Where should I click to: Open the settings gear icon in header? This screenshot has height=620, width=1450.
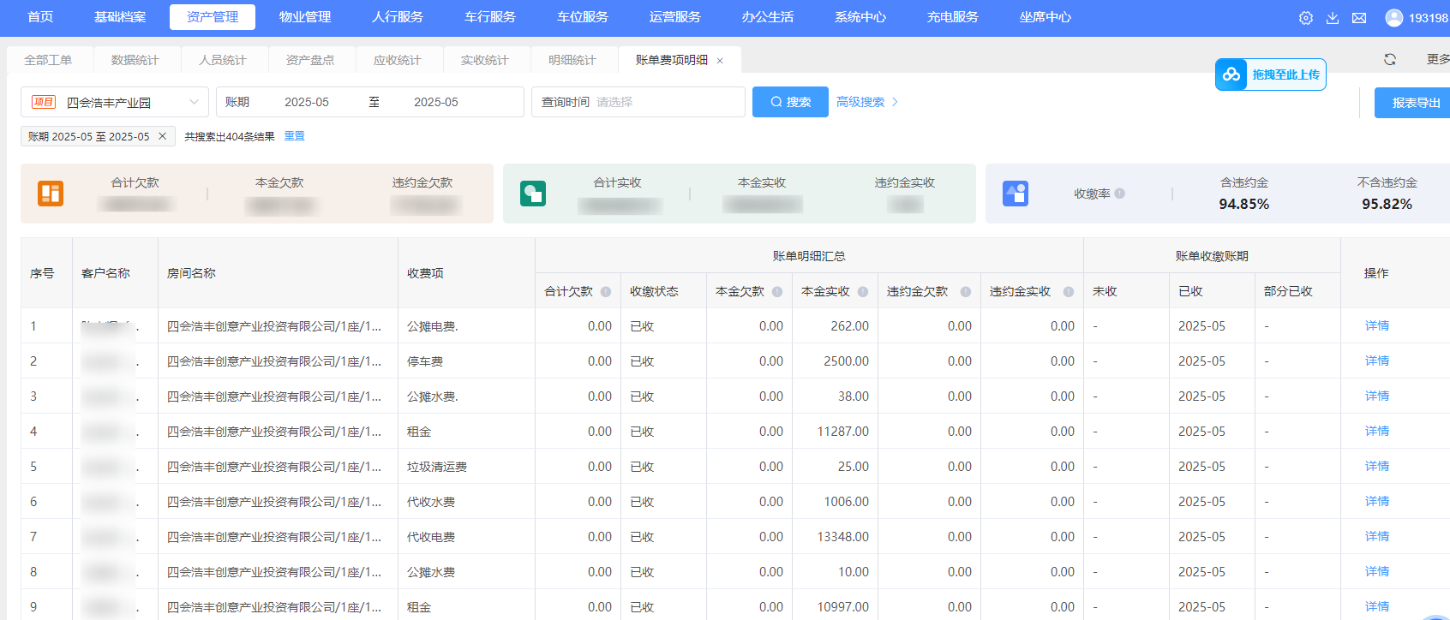click(x=1305, y=18)
